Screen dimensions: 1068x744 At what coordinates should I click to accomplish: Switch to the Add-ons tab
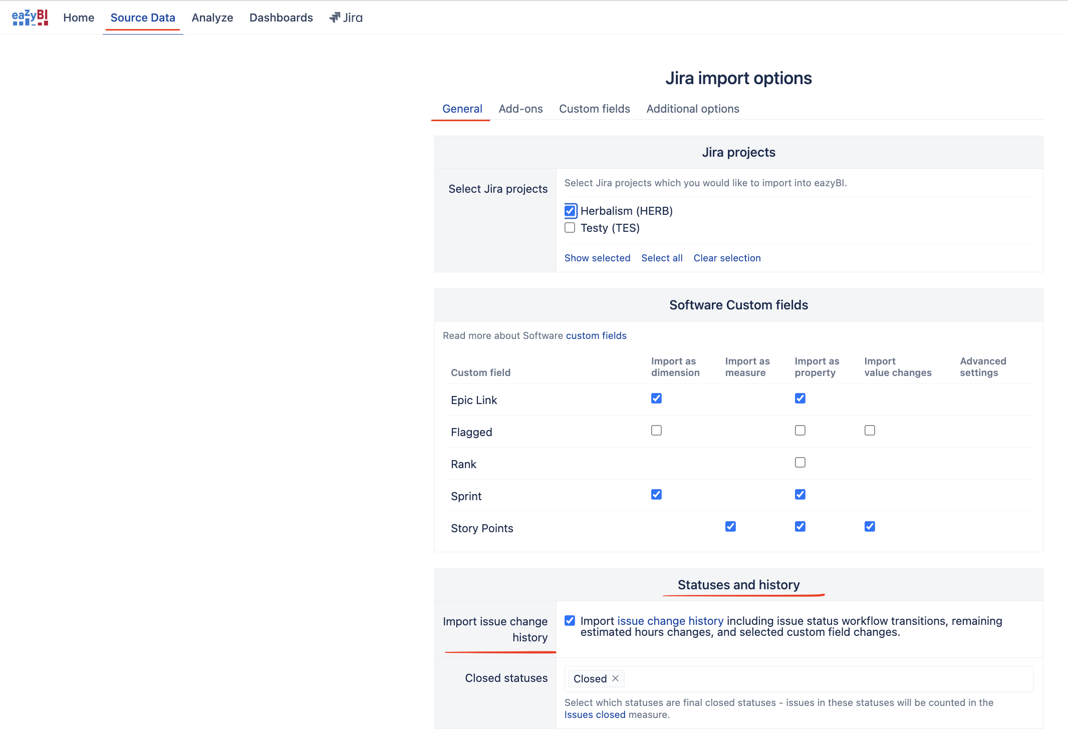coord(520,109)
